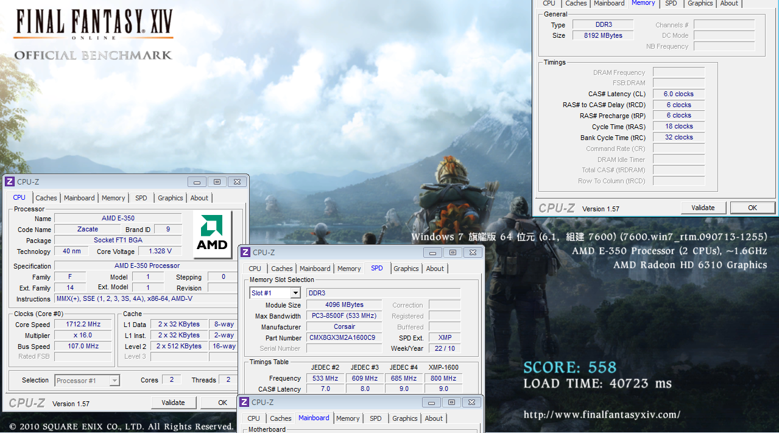The height and width of the screenshot is (433, 779).
Task: Select the active CPU tab in the CPU window
Action: [x=19, y=197]
